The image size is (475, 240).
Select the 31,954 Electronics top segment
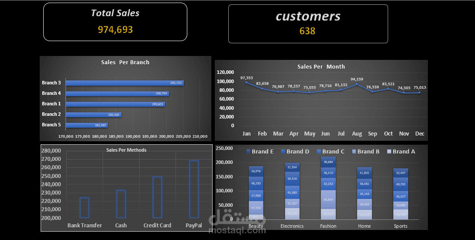point(292,167)
